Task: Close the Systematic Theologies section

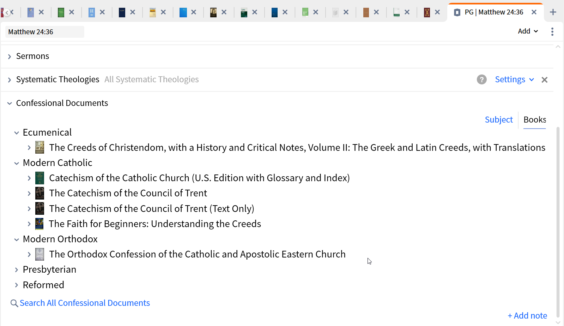Action: click(544, 80)
